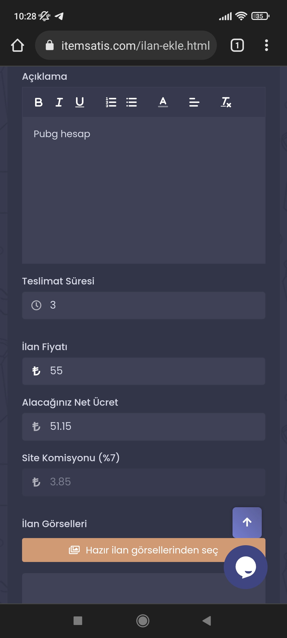Screen dimensions: 287x638
Task: Go to the browser home page
Action: coord(18,45)
